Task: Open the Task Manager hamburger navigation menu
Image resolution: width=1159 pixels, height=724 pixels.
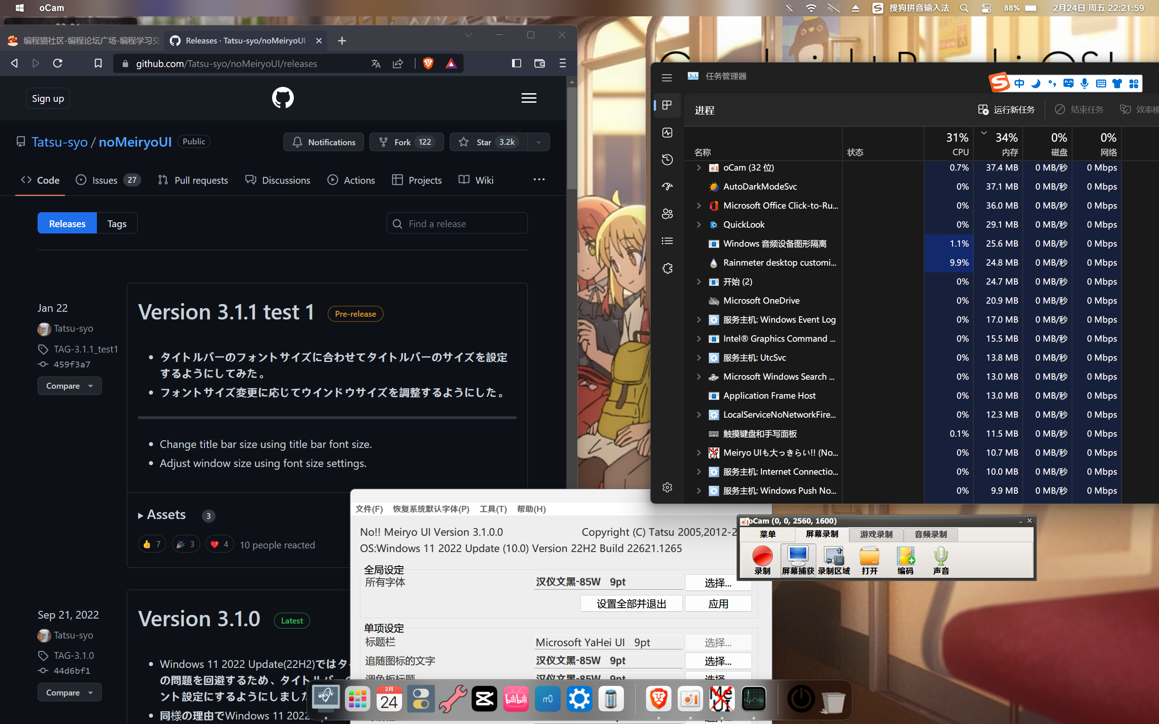Action: tap(667, 77)
